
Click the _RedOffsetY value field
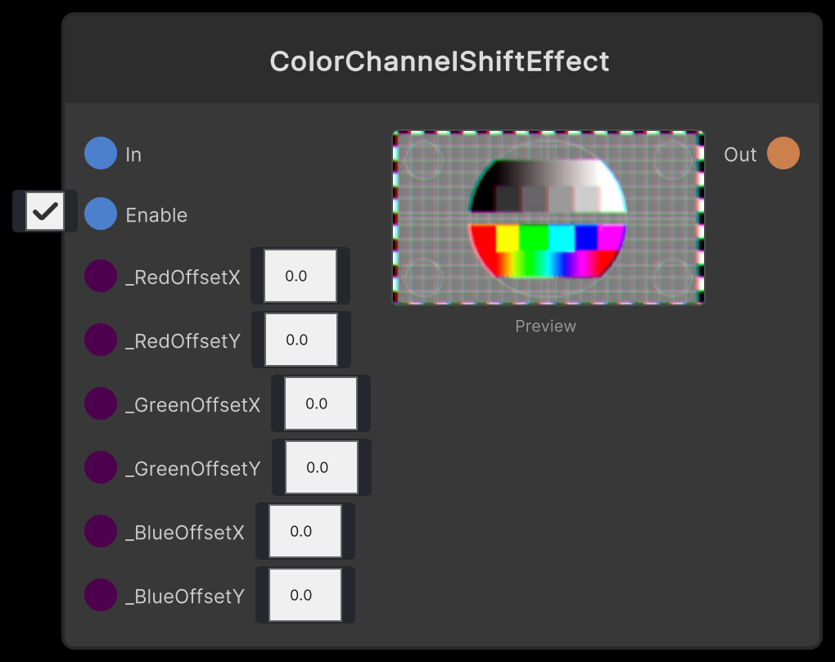(x=300, y=340)
